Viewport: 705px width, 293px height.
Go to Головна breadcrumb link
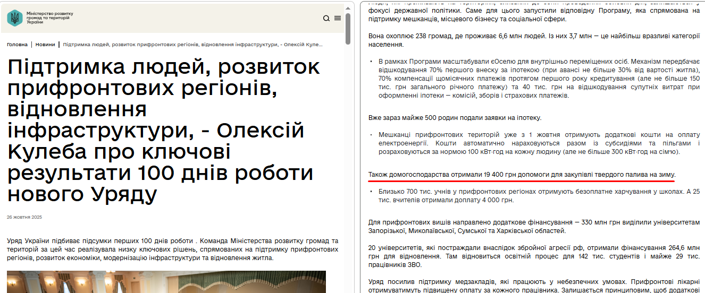[x=17, y=45]
